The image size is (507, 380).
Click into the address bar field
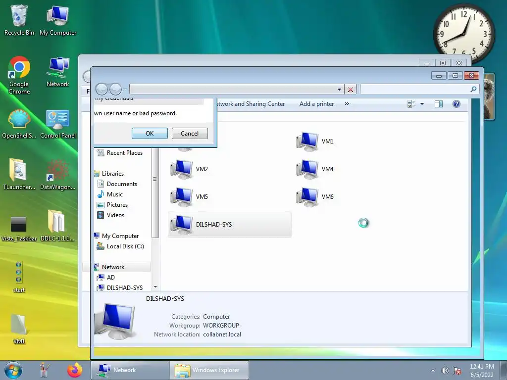coord(233,90)
